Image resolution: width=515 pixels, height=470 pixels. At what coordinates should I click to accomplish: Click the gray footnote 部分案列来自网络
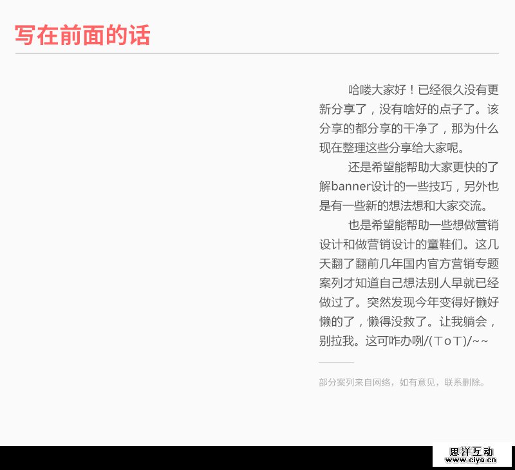tap(402, 382)
